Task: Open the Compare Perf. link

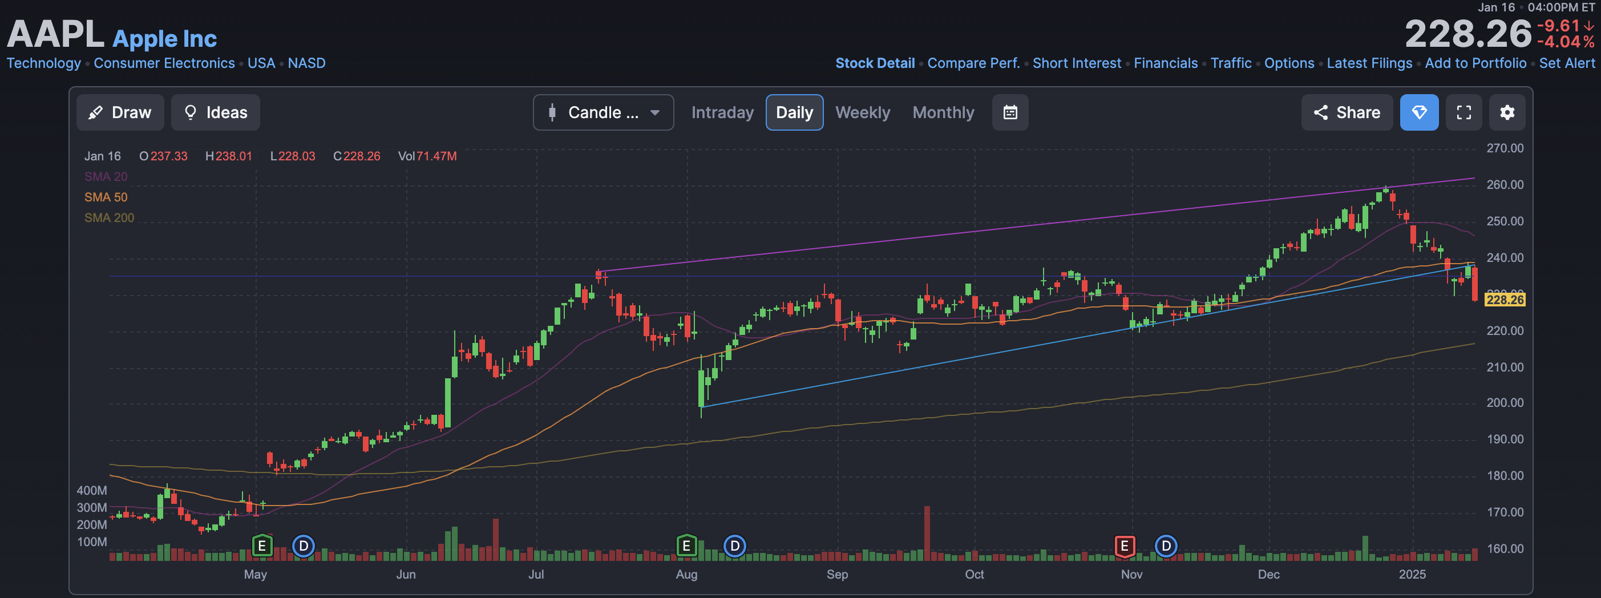Action: click(x=973, y=63)
